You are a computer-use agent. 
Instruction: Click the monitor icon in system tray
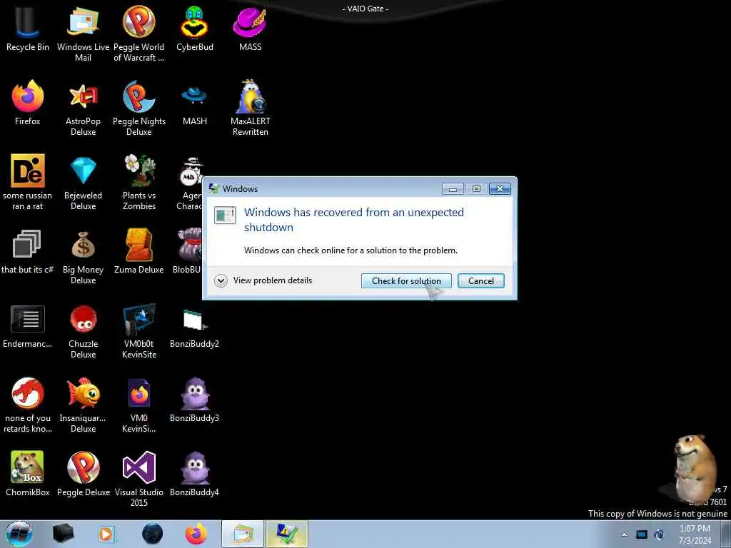(x=642, y=534)
